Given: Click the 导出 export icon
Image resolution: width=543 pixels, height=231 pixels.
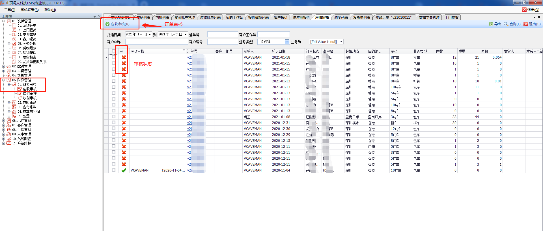Looking at the screenshot, I should click(491, 24).
